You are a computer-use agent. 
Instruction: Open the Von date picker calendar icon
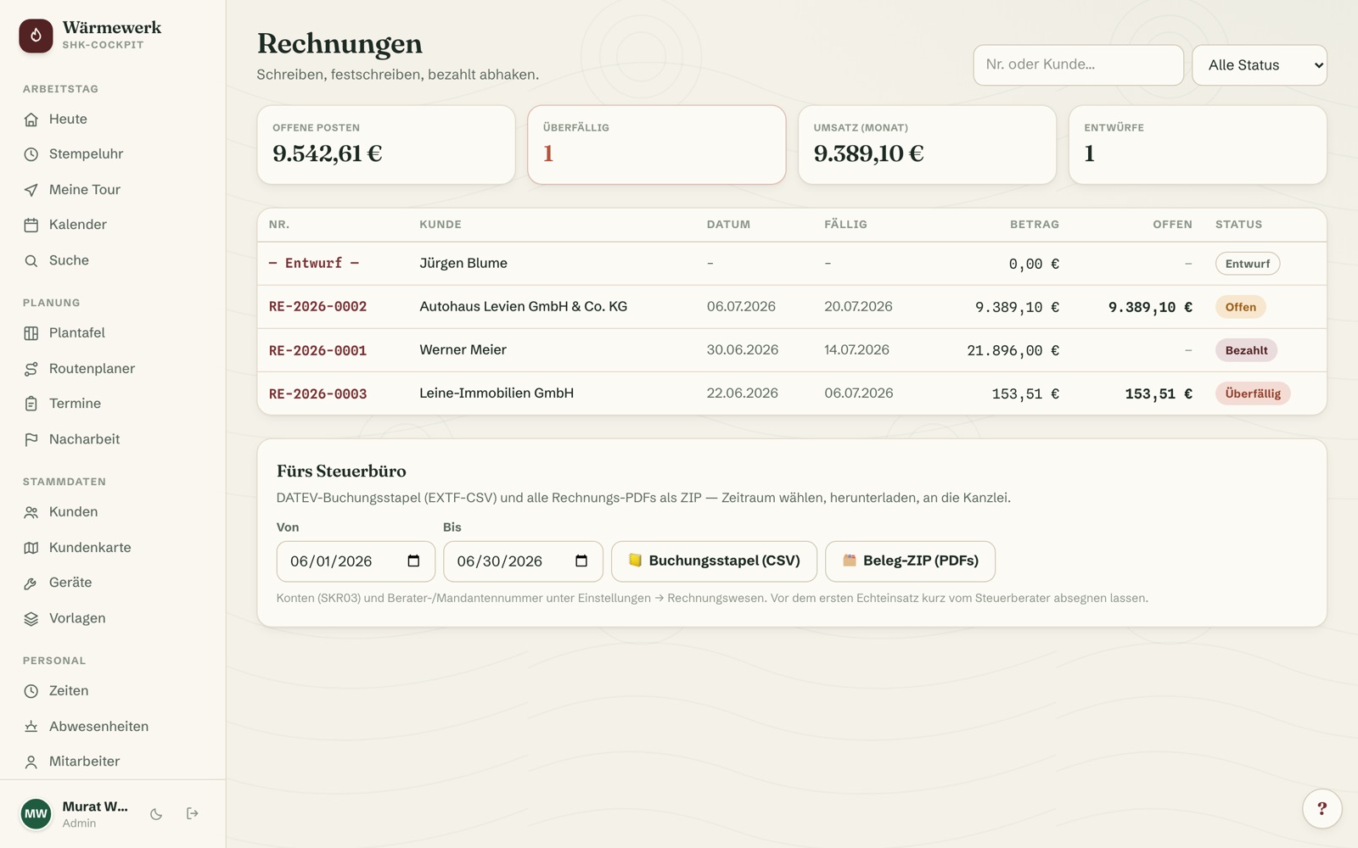click(413, 561)
